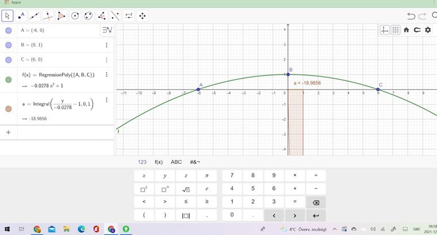Open the options menu for f(x) row
This screenshot has height=235, width=437.
(x=106, y=75)
